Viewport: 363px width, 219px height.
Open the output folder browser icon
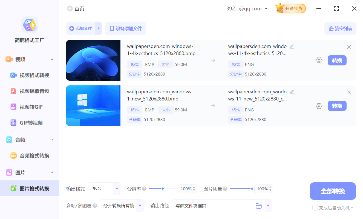259,206
